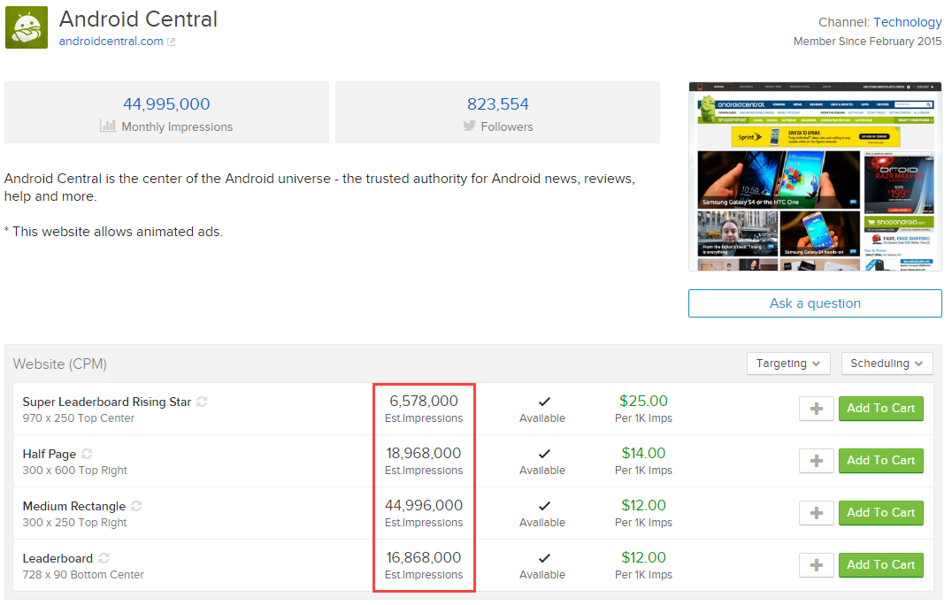This screenshot has height=605, width=952.
Task: Click refresh icon next to Half Page
Action: (87, 454)
